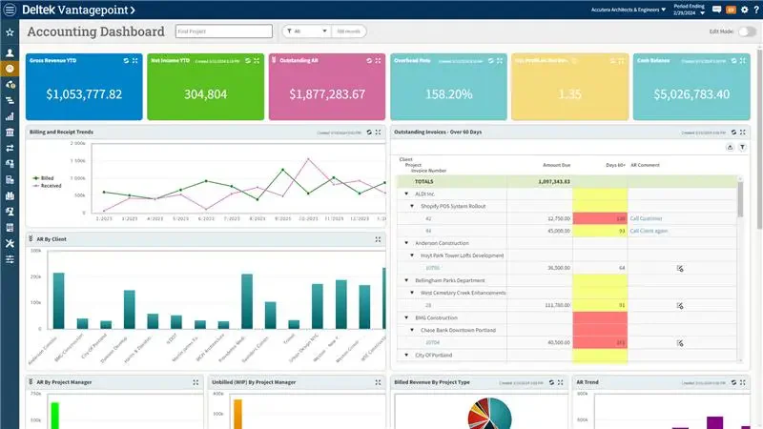The image size is (763, 429).
Task: Edit AR comment for the 111,780.00 invoice
Action: [680, 305]
